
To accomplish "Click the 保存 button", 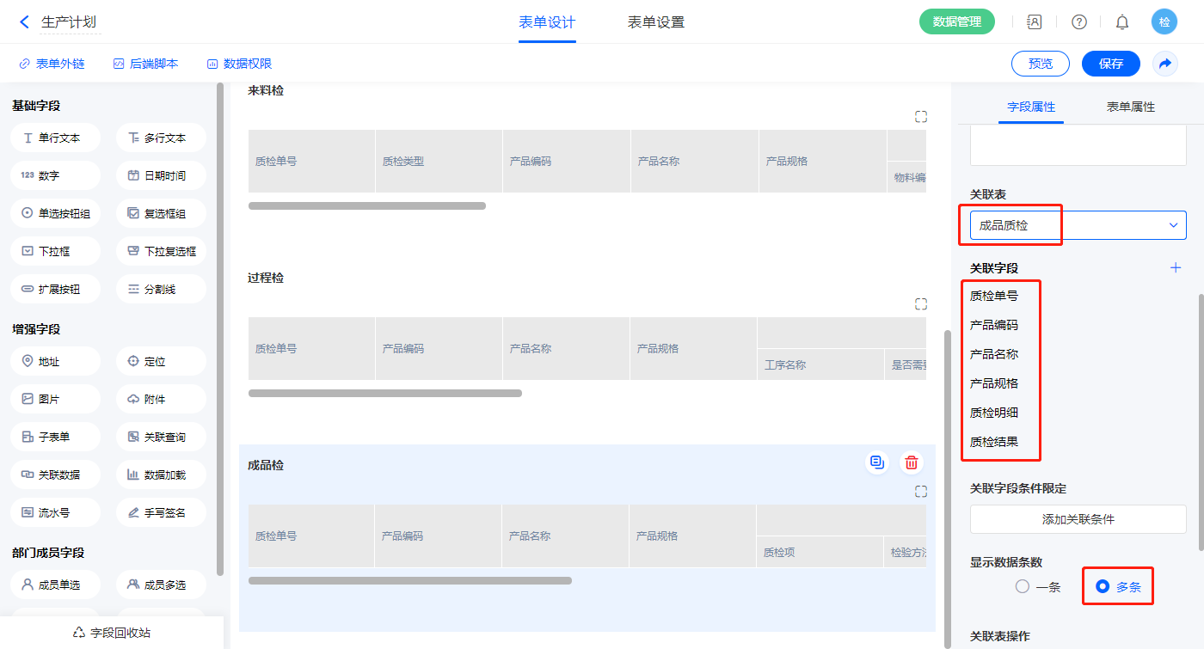I will (x=1110, y=64).
